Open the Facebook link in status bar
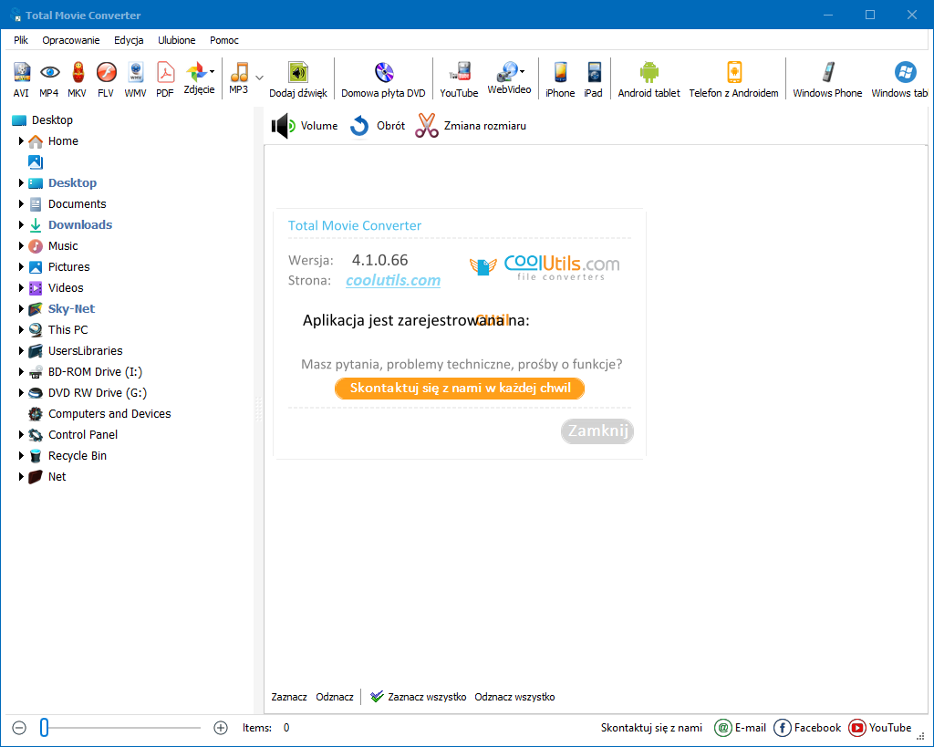 (x=807, y=727)
